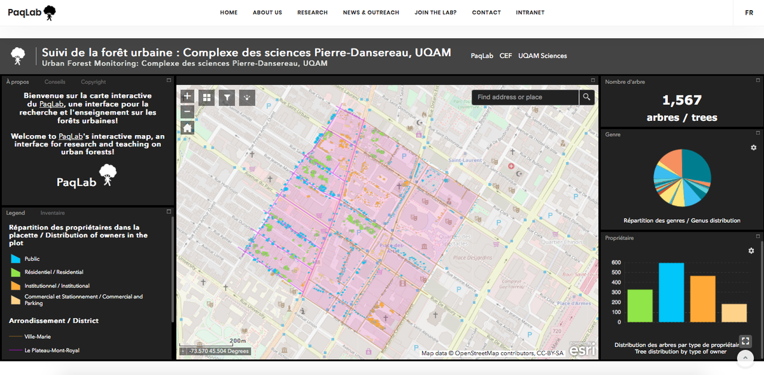The height and width of the screenshot is (375, 764).
Task: Go to NEWS & OUTREACH
Action: (371, 13)
